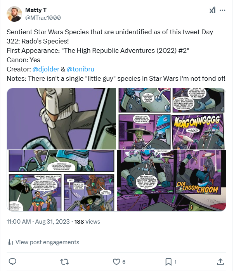The image size is (234, 271).
Task: Open the @MTrac1000 handle
Action: 43,17
